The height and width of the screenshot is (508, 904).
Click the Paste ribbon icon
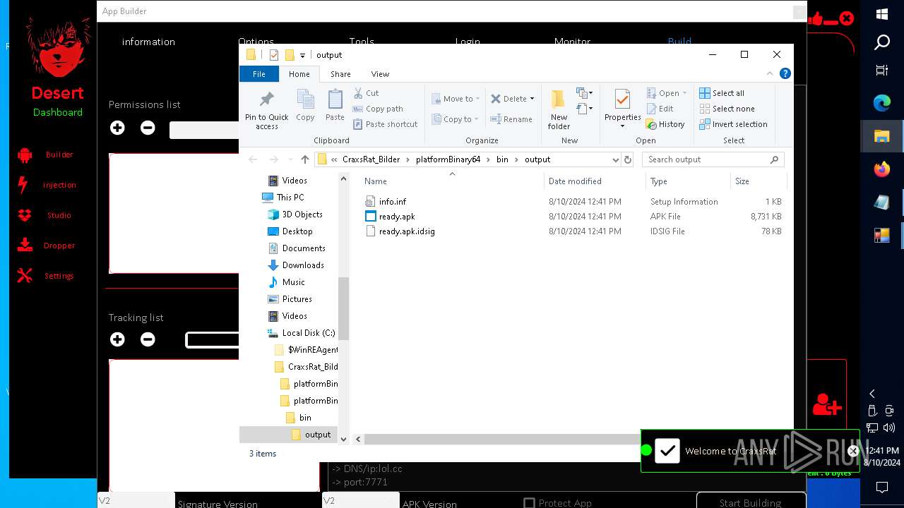tap(335, 106)
